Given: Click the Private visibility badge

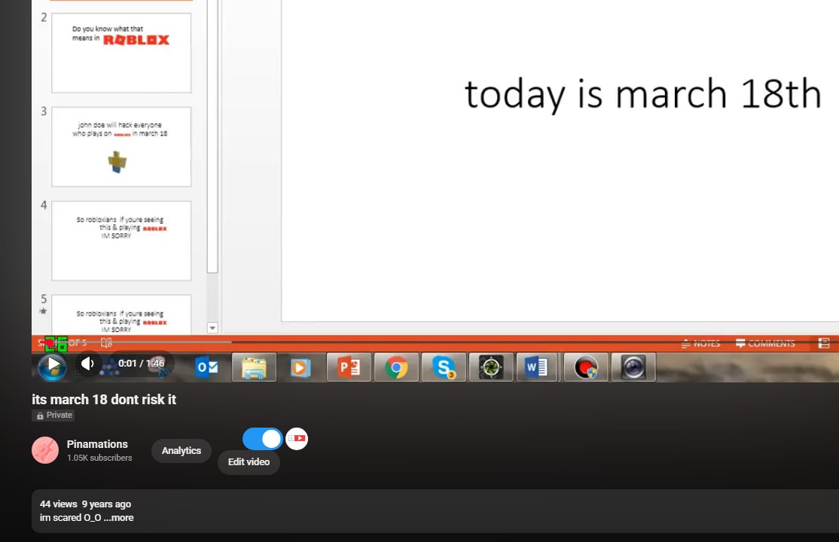Looking at the screenshot, I should tap(53, 416).
